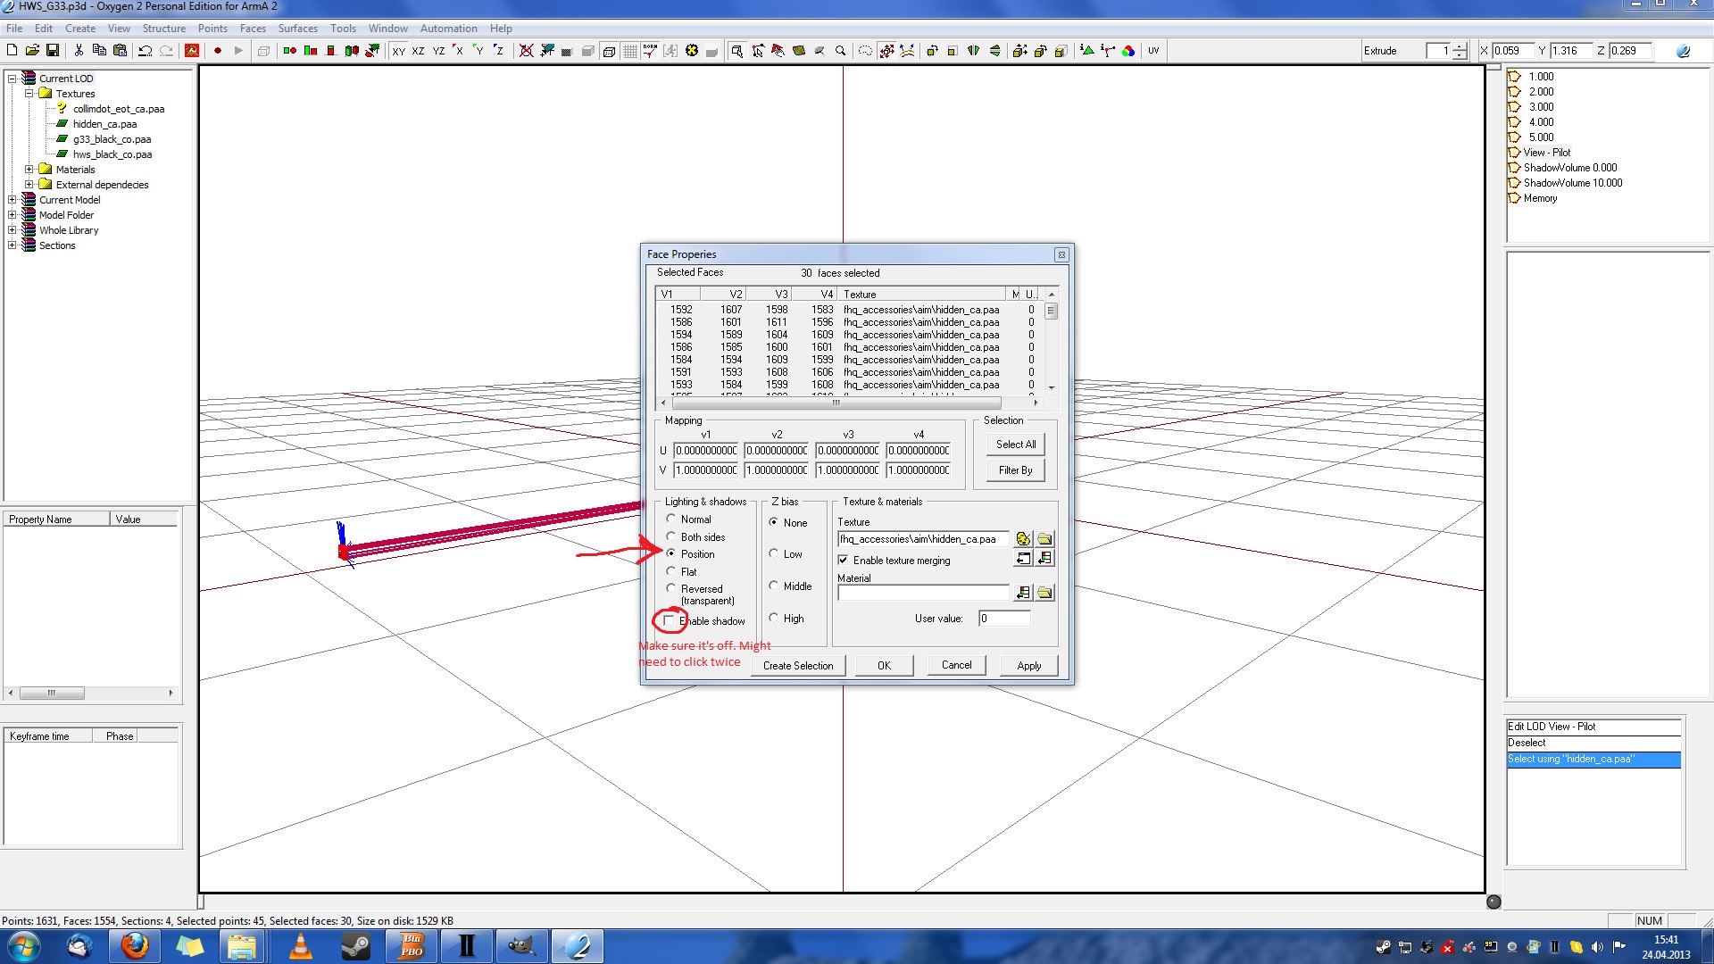This screenshot has width=1714, height=964.
Task: Switch to XY view plane
Action: (x=398, y=51)
